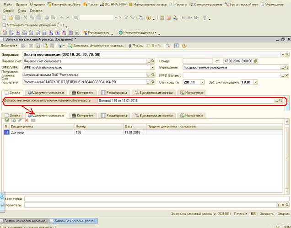Click magnifier icon in Договор основание field

click(280, 101)
